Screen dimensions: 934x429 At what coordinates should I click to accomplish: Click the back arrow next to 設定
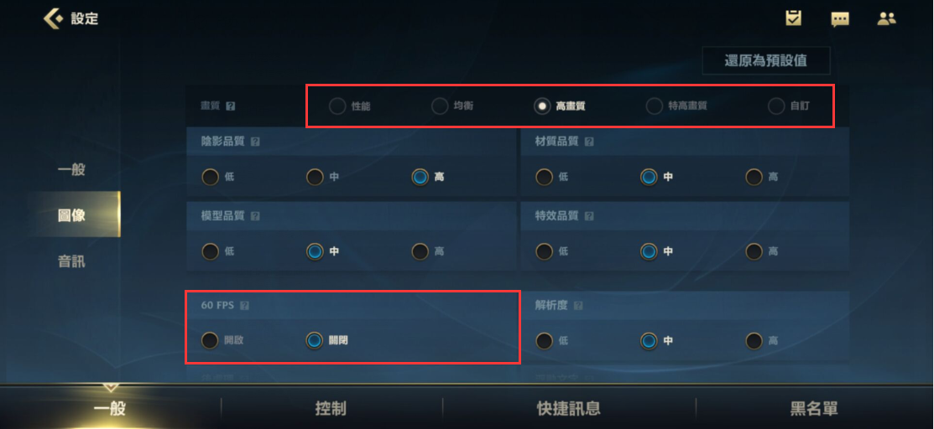click(x=53, y=18)
